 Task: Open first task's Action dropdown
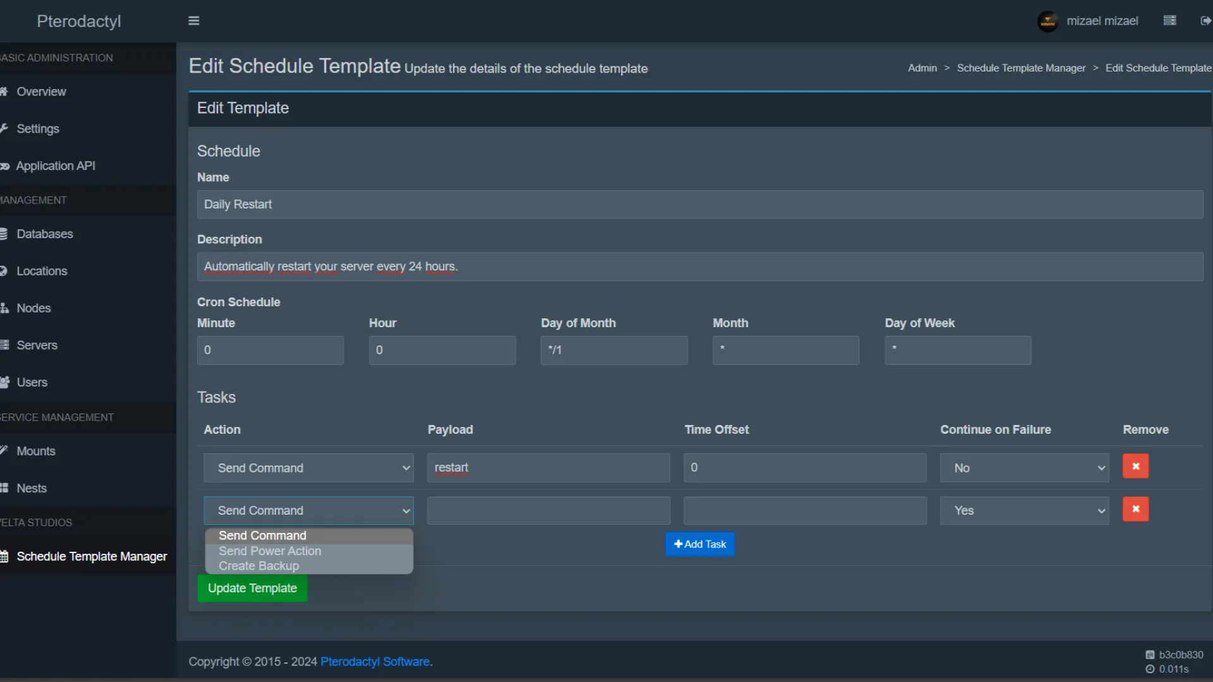point(308,468)
